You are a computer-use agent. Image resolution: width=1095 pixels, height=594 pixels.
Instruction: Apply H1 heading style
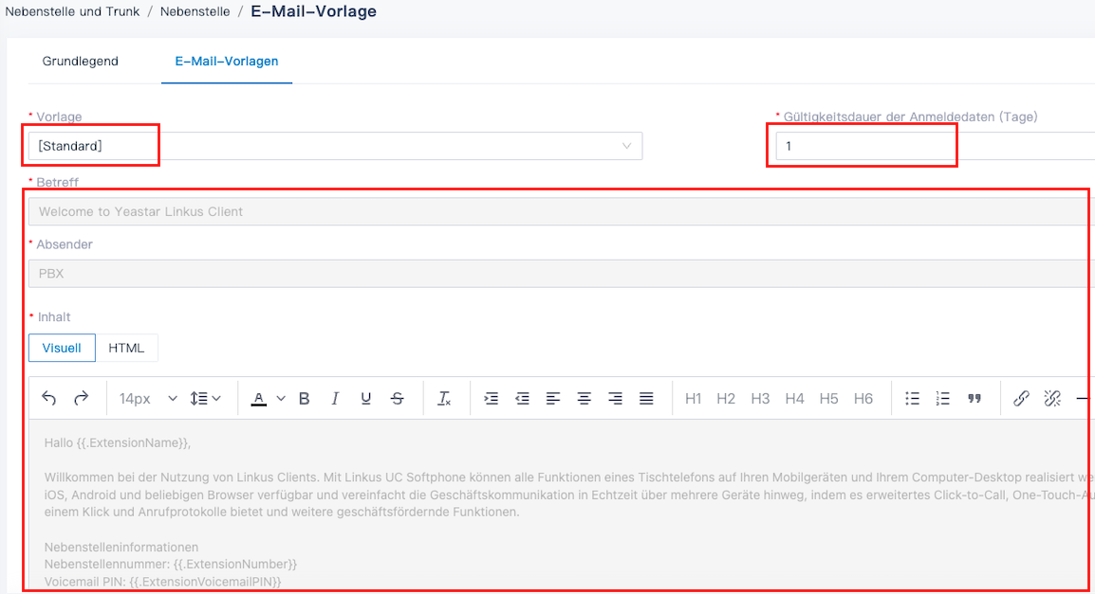pos(694,399)
